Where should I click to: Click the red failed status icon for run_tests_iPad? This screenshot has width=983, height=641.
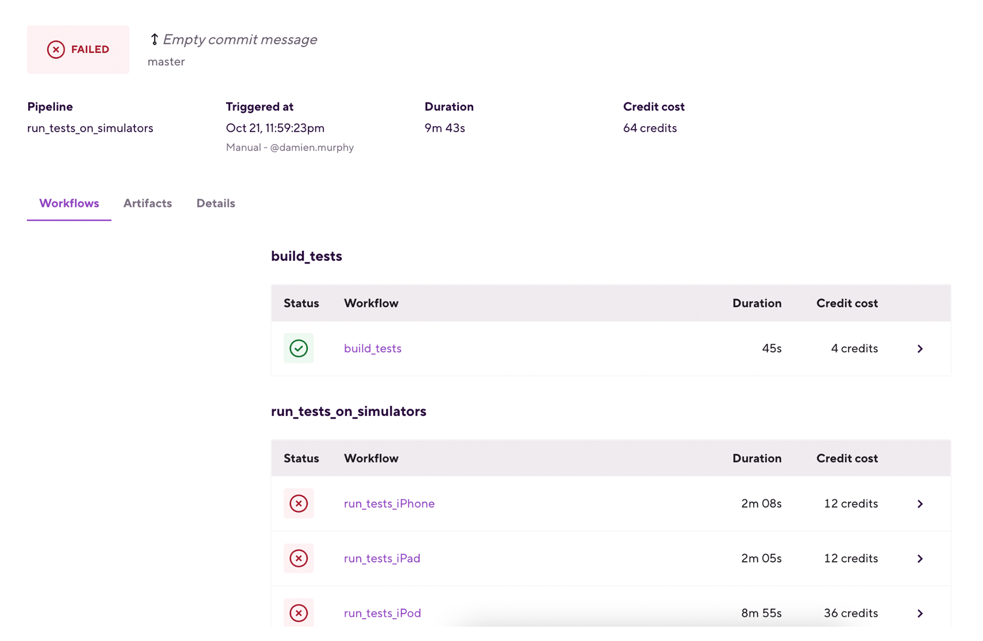[x=298, y=558]
